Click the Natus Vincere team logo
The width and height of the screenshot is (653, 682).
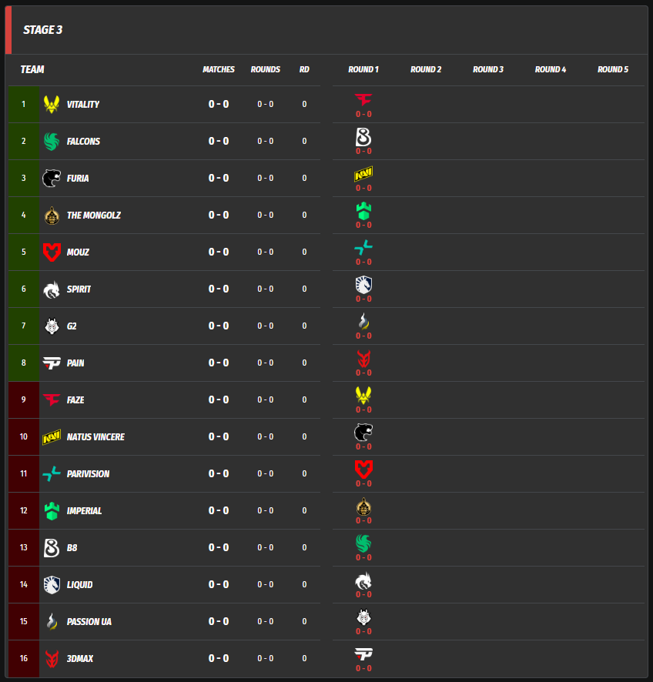tap(52, 436)
